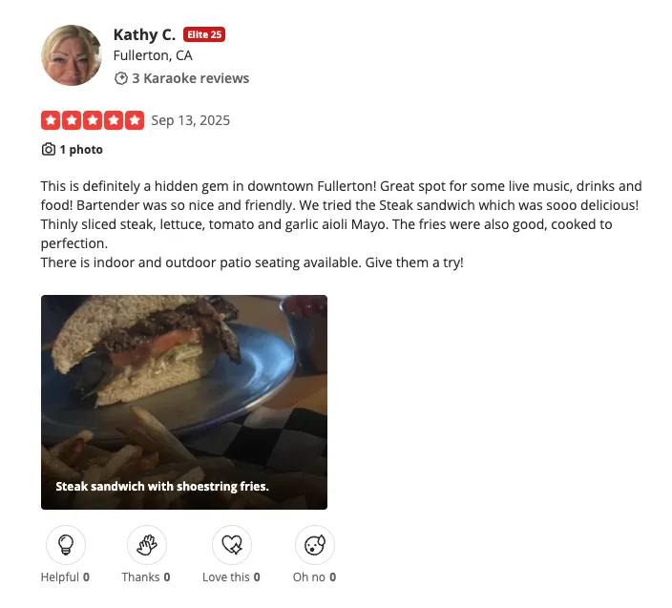Click the fifth red star rating
This screenshot has height=608, width=672.
coord(135,120)
